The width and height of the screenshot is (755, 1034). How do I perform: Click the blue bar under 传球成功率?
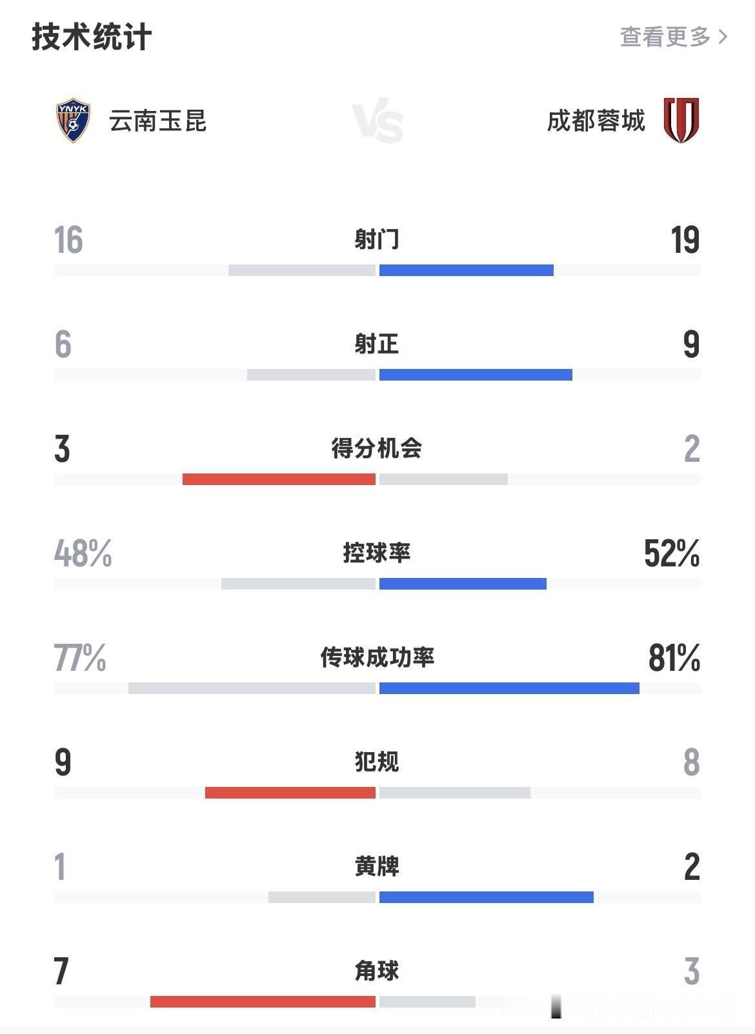pyautogui.click(x=509, y=688)
